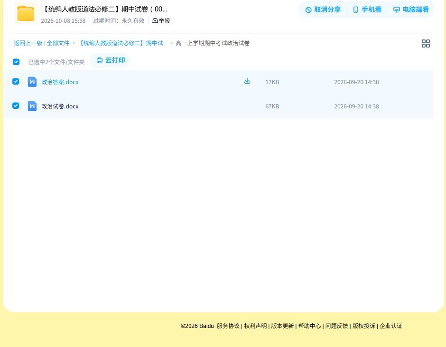The height and width of the screenshot is (347, 446).
Task: Uncheck the 政治答案.docx checkbox
Action: [x=16, y=81]
